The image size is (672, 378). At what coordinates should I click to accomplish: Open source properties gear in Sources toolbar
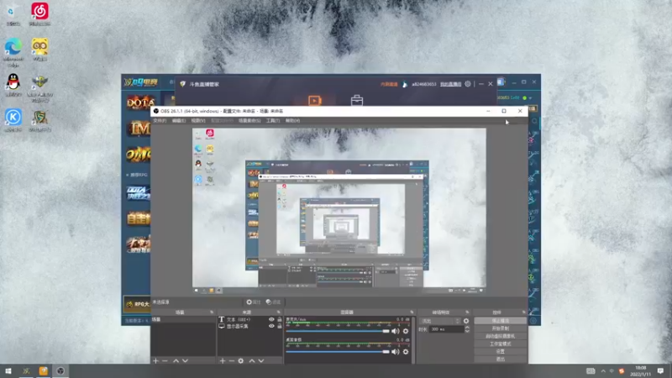241,361
